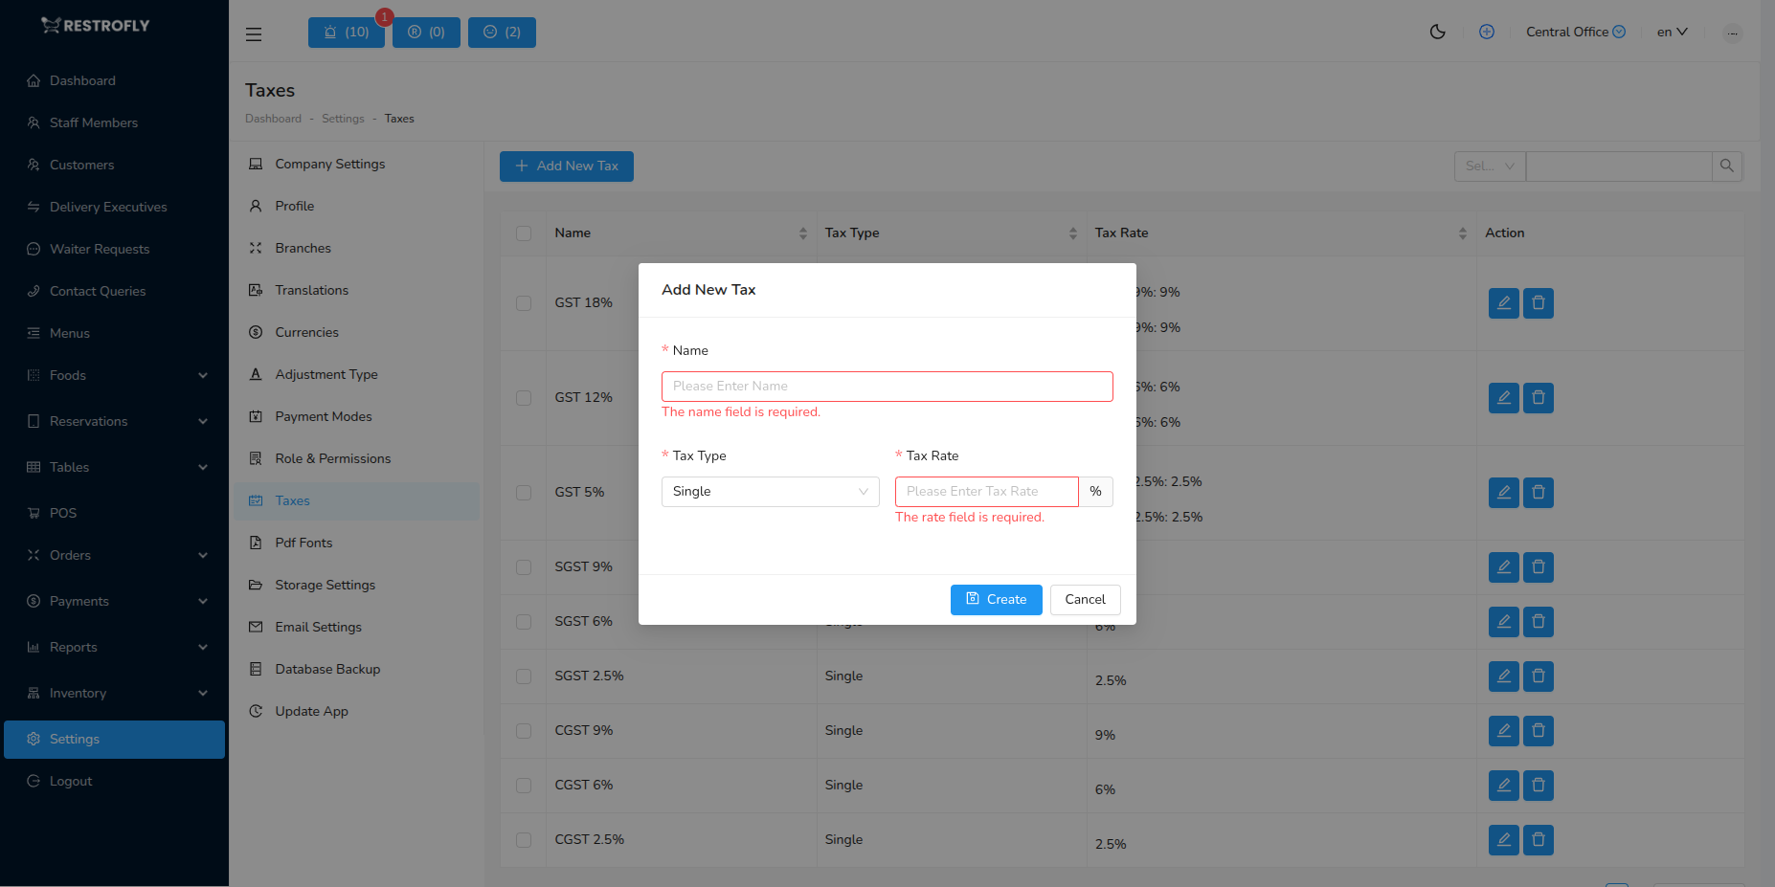The image size is (1775, 887).
Task: Open the Sel... filter dropdown
Action: point(1489,166)
